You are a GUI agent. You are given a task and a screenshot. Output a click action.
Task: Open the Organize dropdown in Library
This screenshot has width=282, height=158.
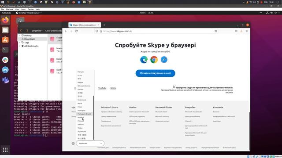[x=37, y=31]
